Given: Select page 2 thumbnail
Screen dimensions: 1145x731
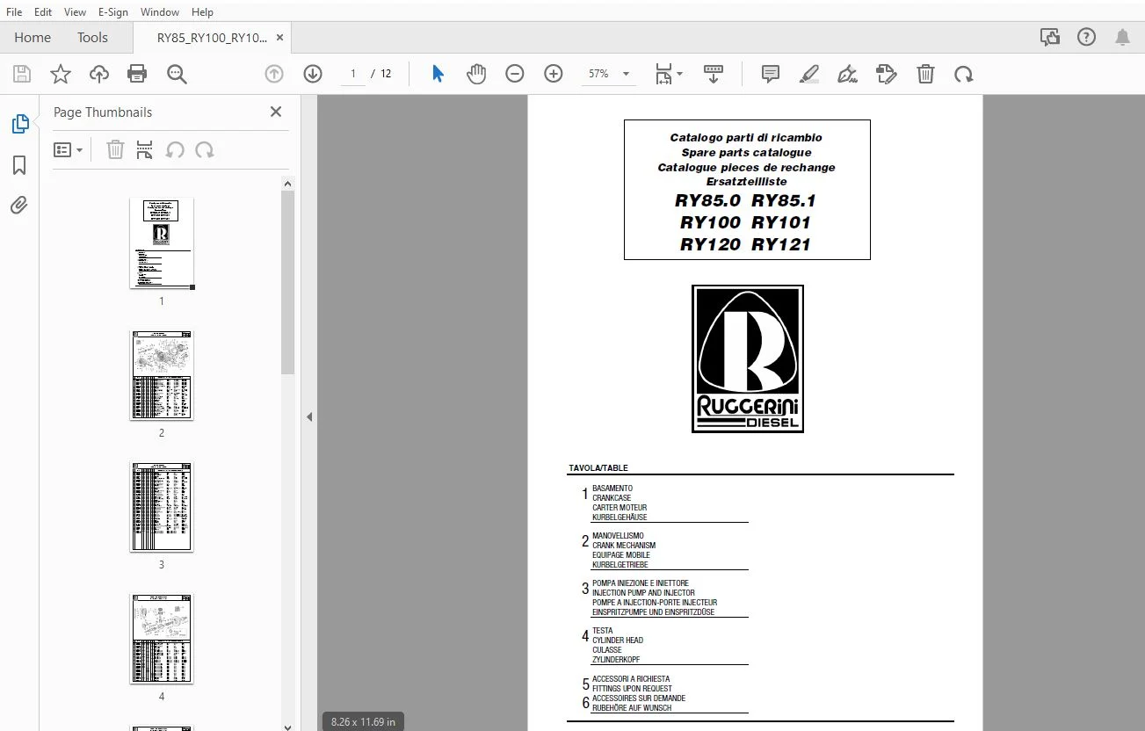Looking at the screenshot, I should coord(162,375).
